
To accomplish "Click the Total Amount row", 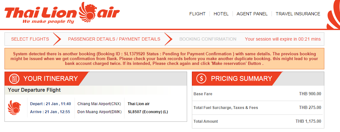I will point(257,121).
